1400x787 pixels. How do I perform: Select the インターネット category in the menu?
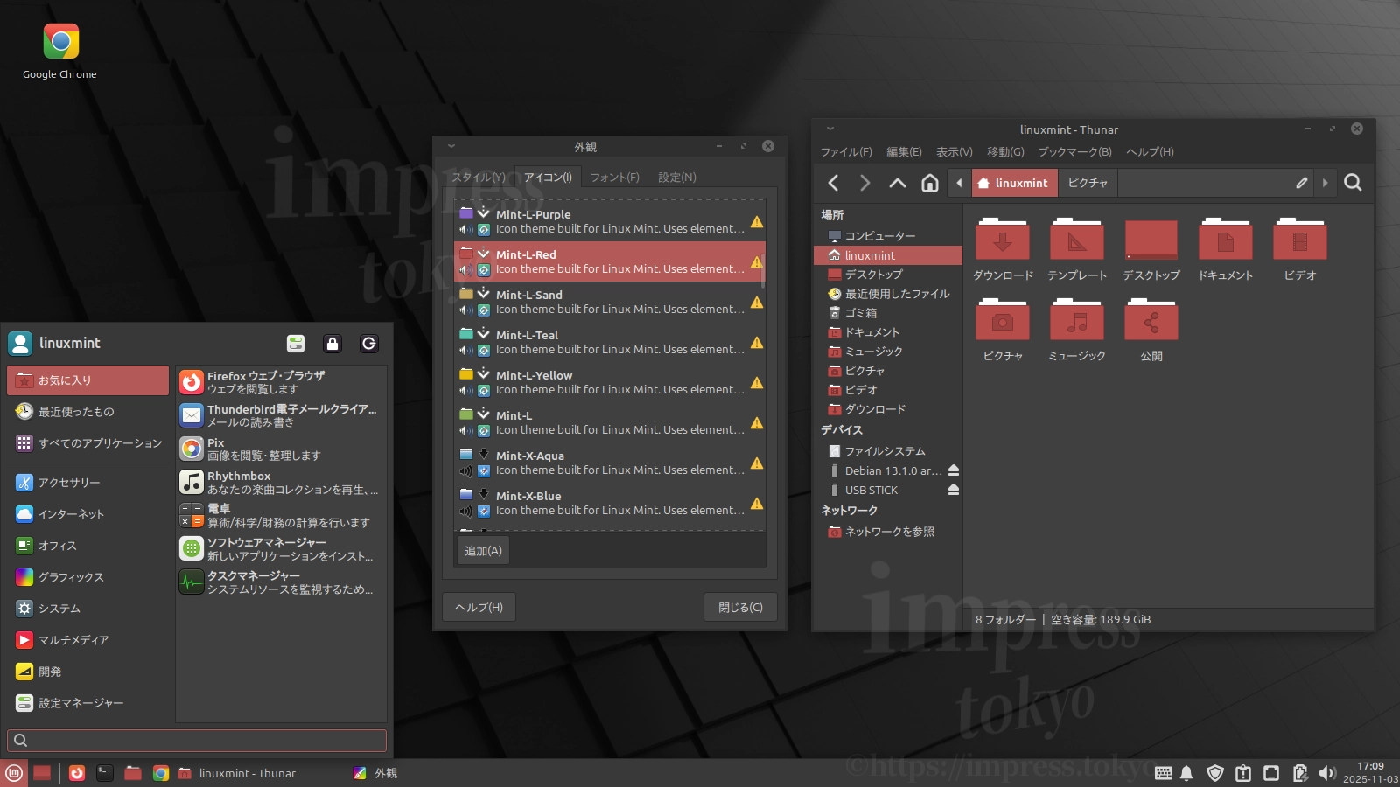88,514
